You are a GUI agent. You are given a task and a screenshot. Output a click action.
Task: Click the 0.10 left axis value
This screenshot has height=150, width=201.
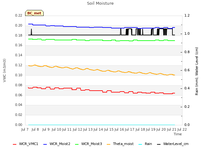tap(19, 75)
